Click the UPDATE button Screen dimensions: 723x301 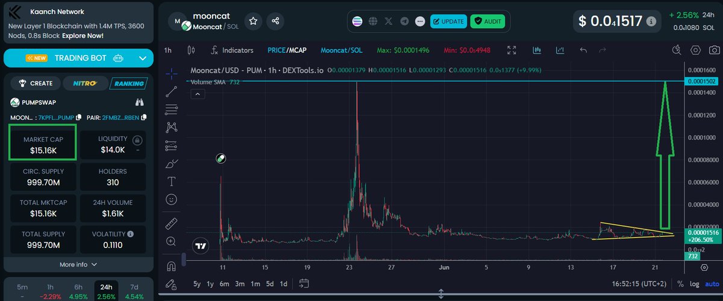(x=448, y=21)
